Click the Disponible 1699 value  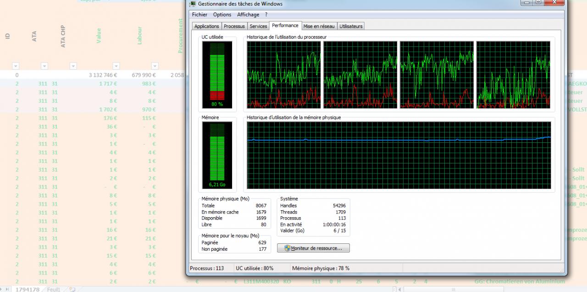click(261, 218)
